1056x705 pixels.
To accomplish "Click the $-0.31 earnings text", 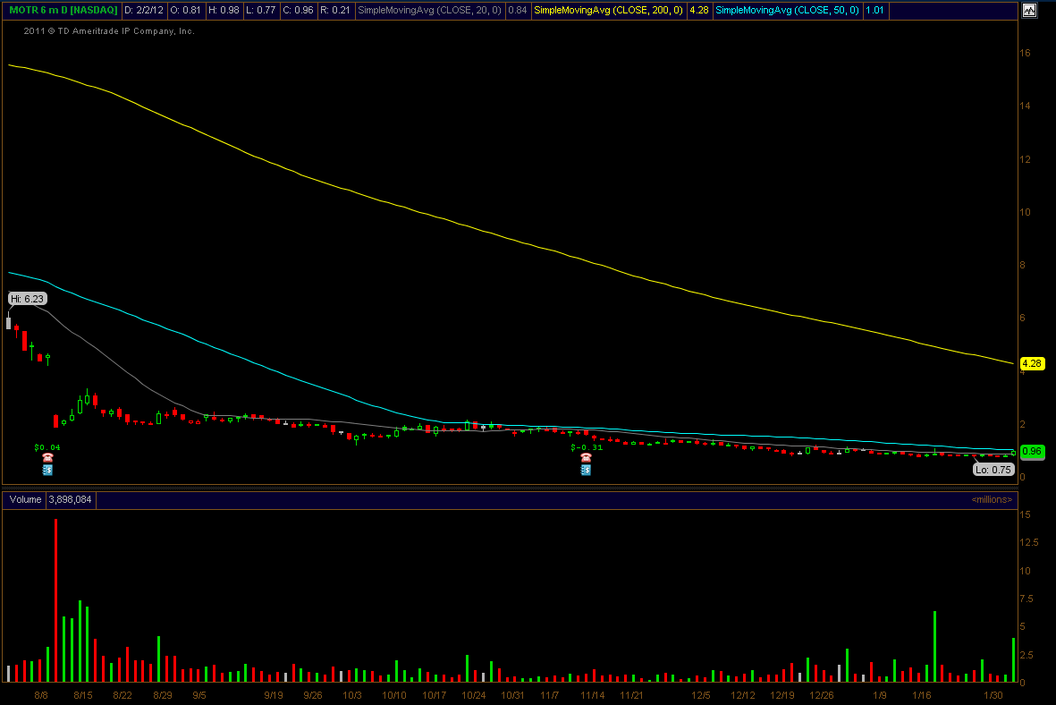I will click(587, 447).
